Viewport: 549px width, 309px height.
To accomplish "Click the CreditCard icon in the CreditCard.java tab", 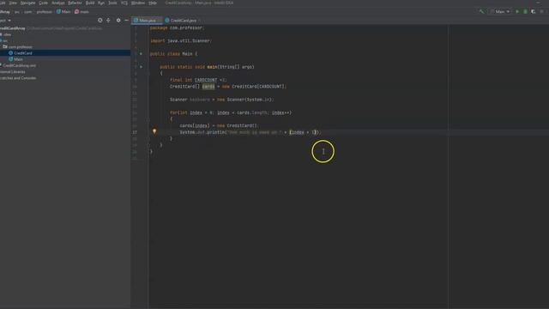I will pos(167,21).
